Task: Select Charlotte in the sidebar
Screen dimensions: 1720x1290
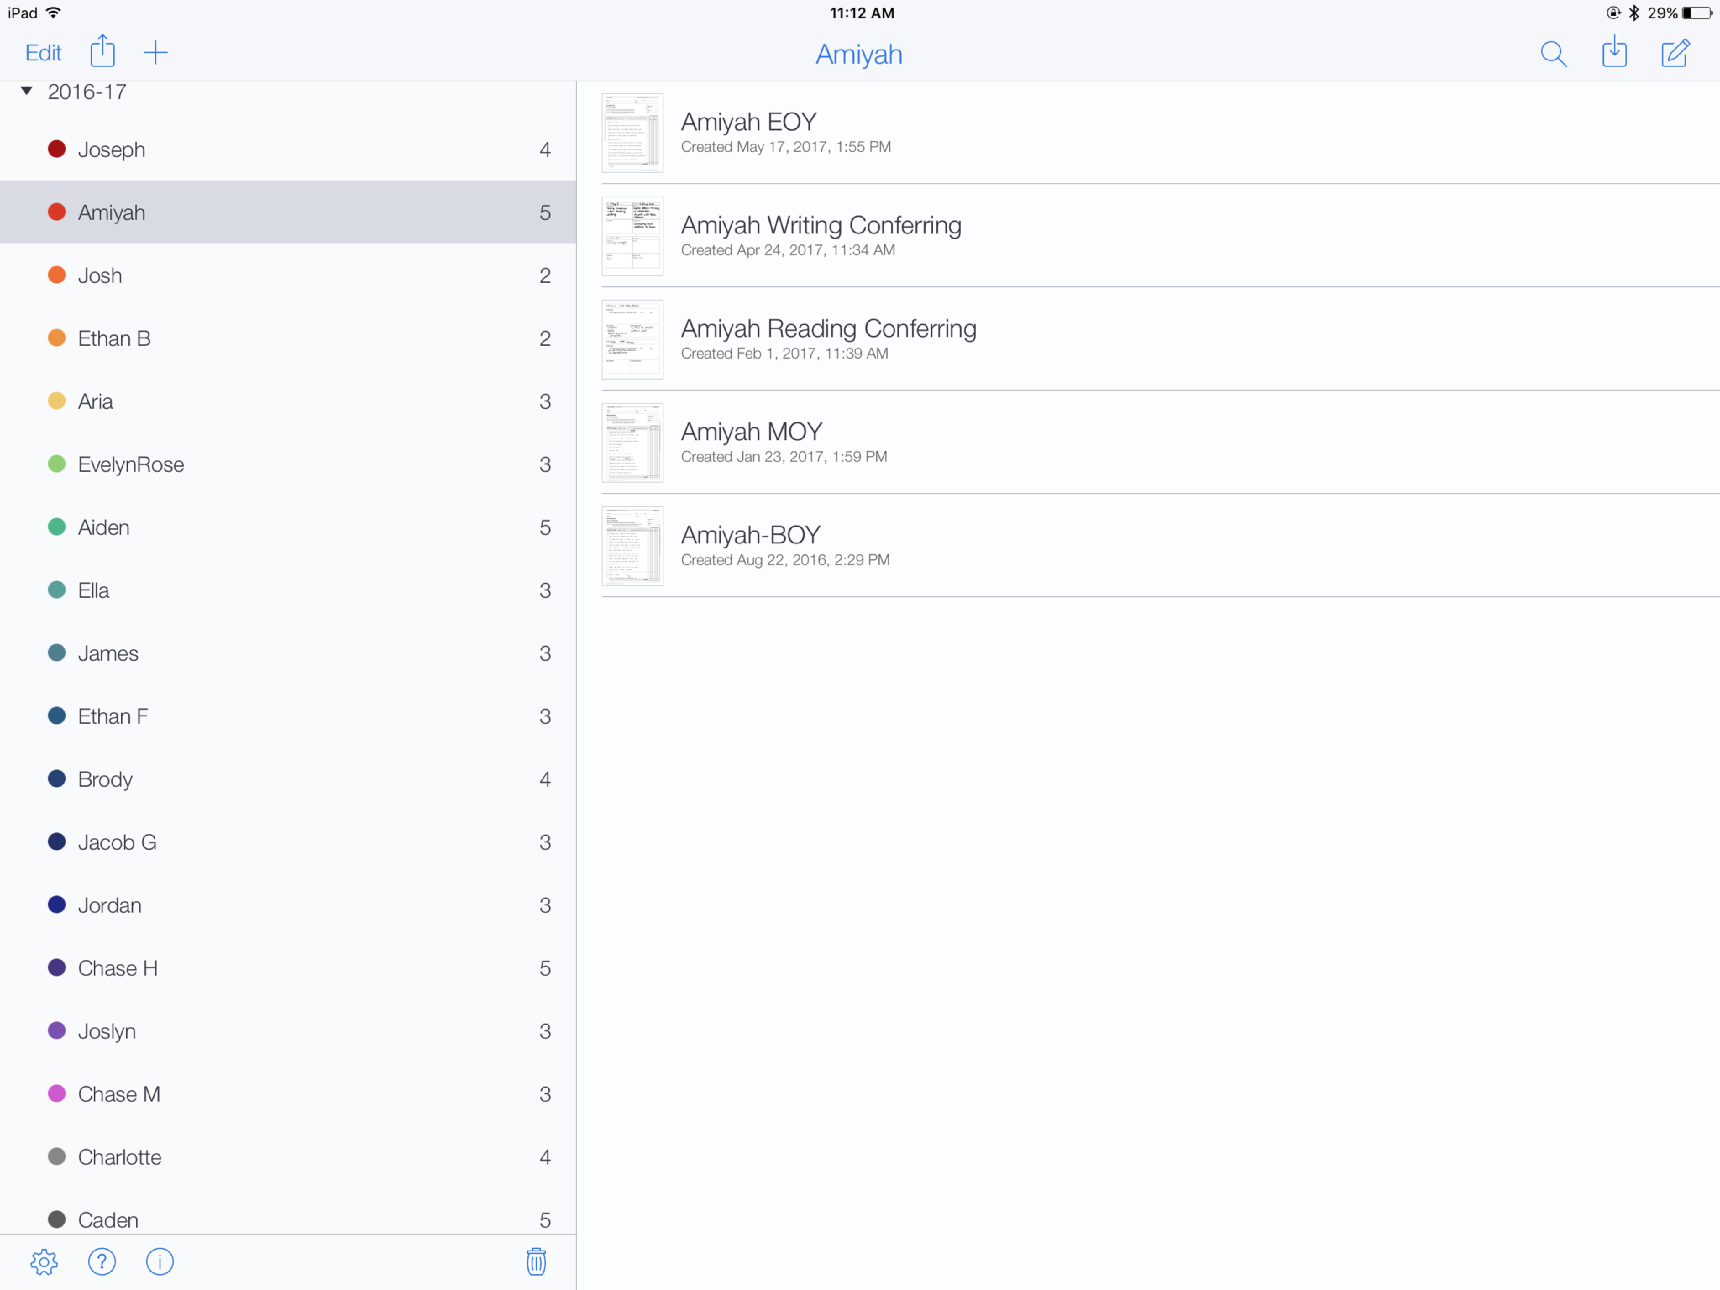Action: click(x=288, y=1157)
